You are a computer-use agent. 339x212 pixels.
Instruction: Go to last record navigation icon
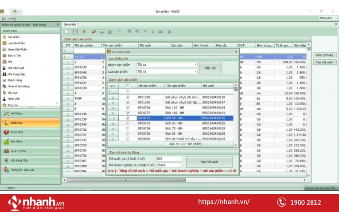pyautogui.click(x=169, y=31)
